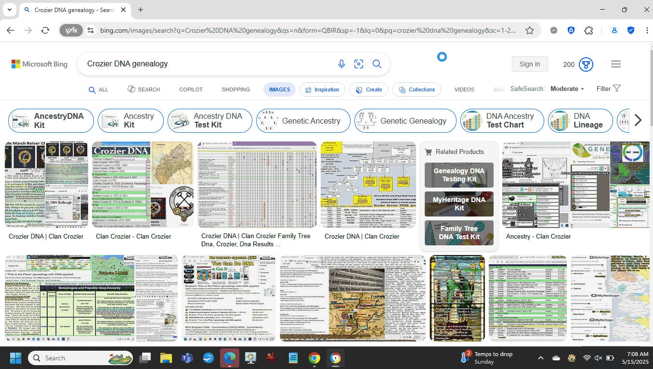Open MyHeritage DNA Kit product
The height and width of the screenshot is (369, 653).
pos(459,204)
